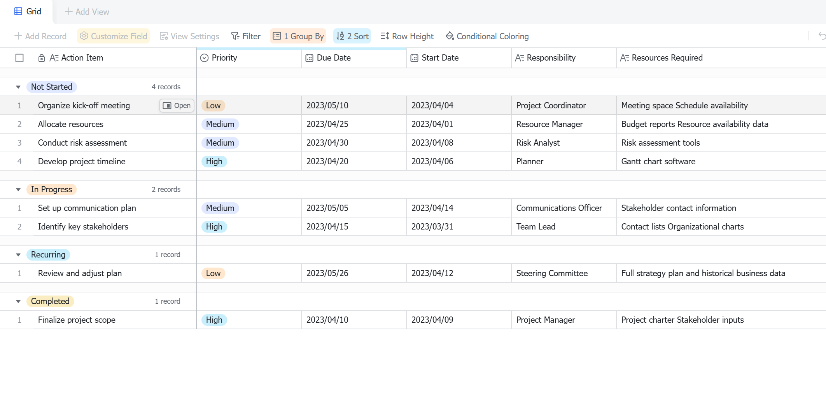Click the Add Record button
Screen dimensions: 826x400
click(x=40, y=36)
